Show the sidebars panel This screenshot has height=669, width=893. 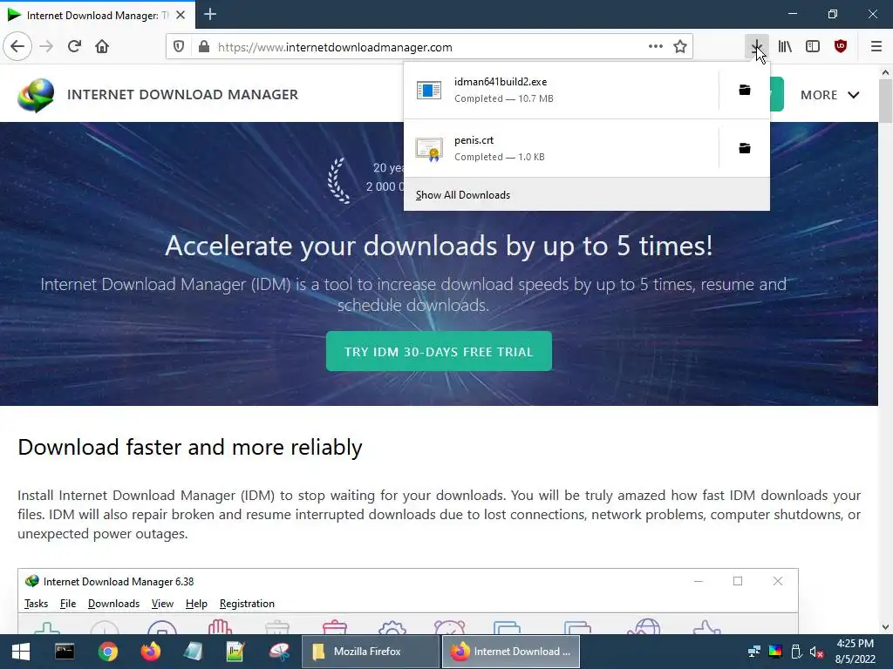(813, 46)
